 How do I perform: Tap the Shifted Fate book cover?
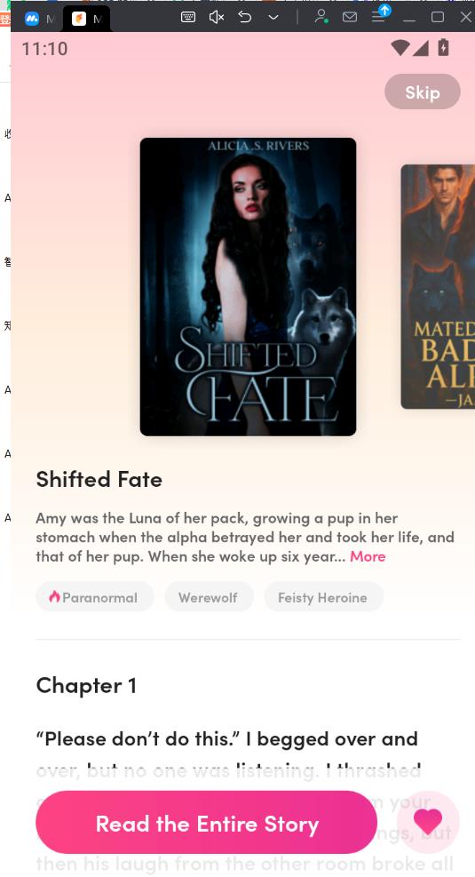(x=248, y=286)
